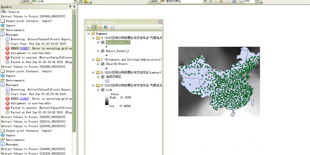Image resolution: width=310 pixels, height=155 pixels.
Task: Select the Past Session node
Action: coord(10,12)
